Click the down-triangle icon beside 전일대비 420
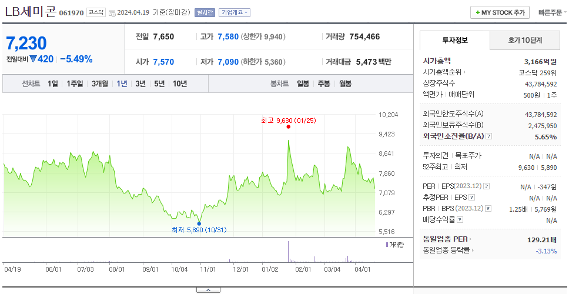This screenshot has width=569, height=294. pos(33,59)
